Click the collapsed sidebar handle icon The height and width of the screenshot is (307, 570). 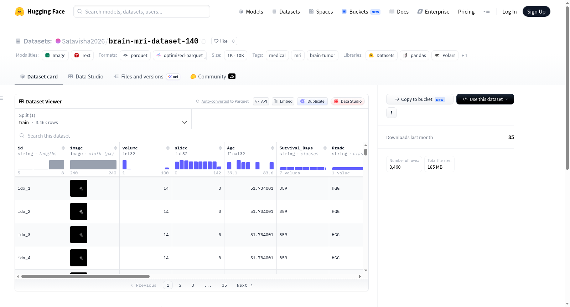point(1,98)
